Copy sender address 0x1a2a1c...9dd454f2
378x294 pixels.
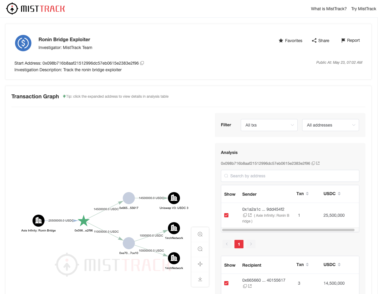[x=245, y=215]
